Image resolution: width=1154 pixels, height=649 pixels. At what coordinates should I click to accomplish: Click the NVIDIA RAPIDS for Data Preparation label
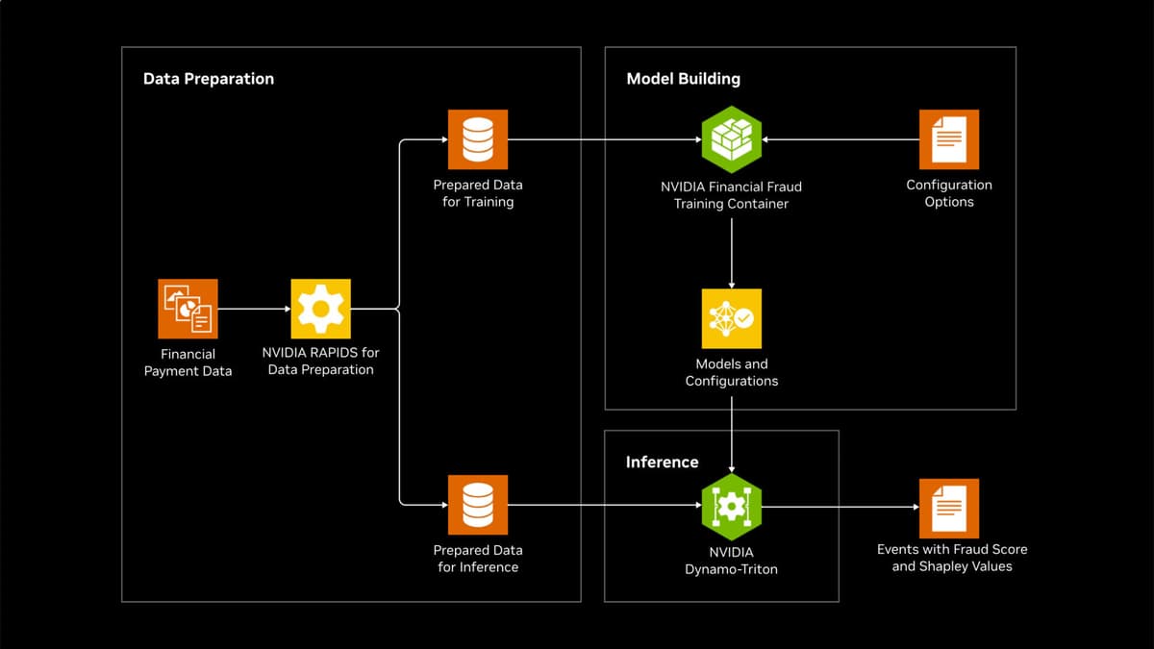pos(320,361)
